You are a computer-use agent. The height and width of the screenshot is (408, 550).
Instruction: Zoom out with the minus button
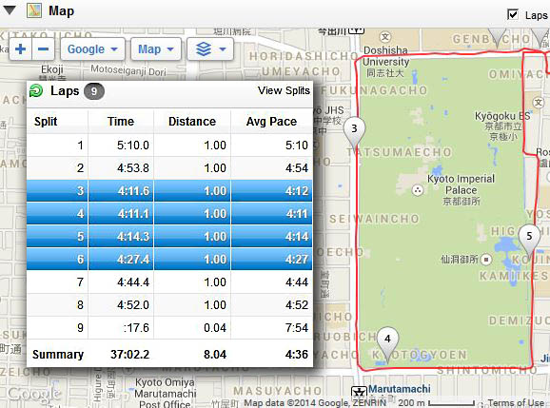[x=43, y=49]
